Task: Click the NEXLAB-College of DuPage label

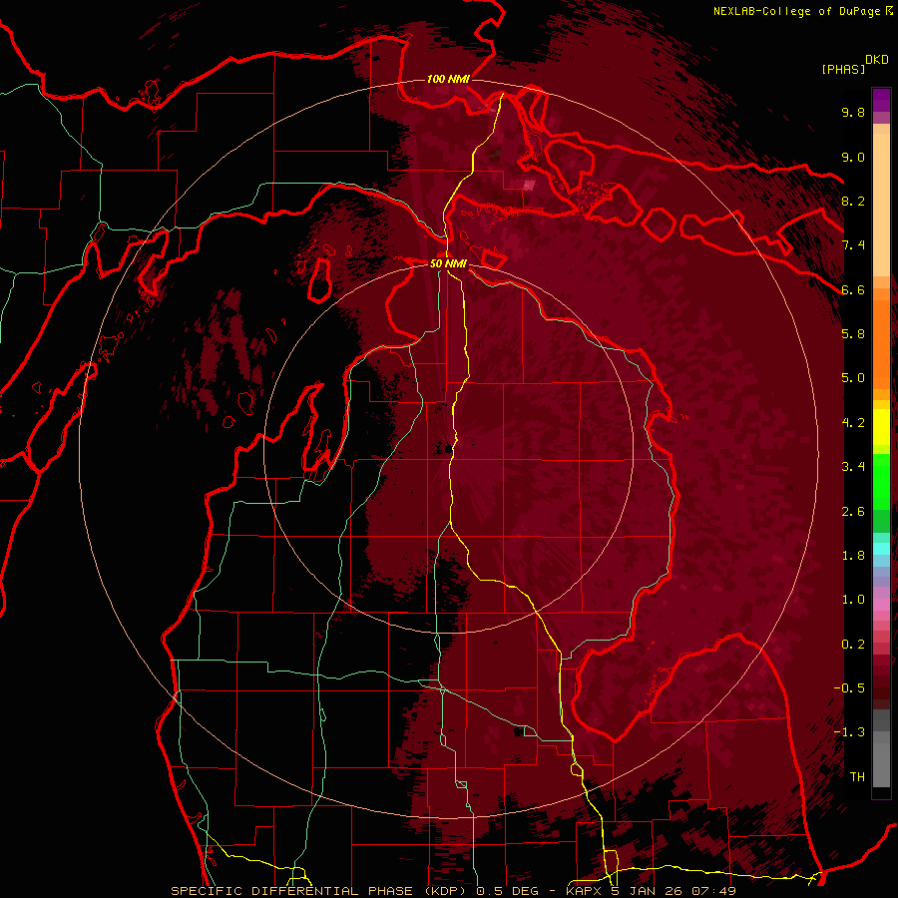Action: (796, 11)
